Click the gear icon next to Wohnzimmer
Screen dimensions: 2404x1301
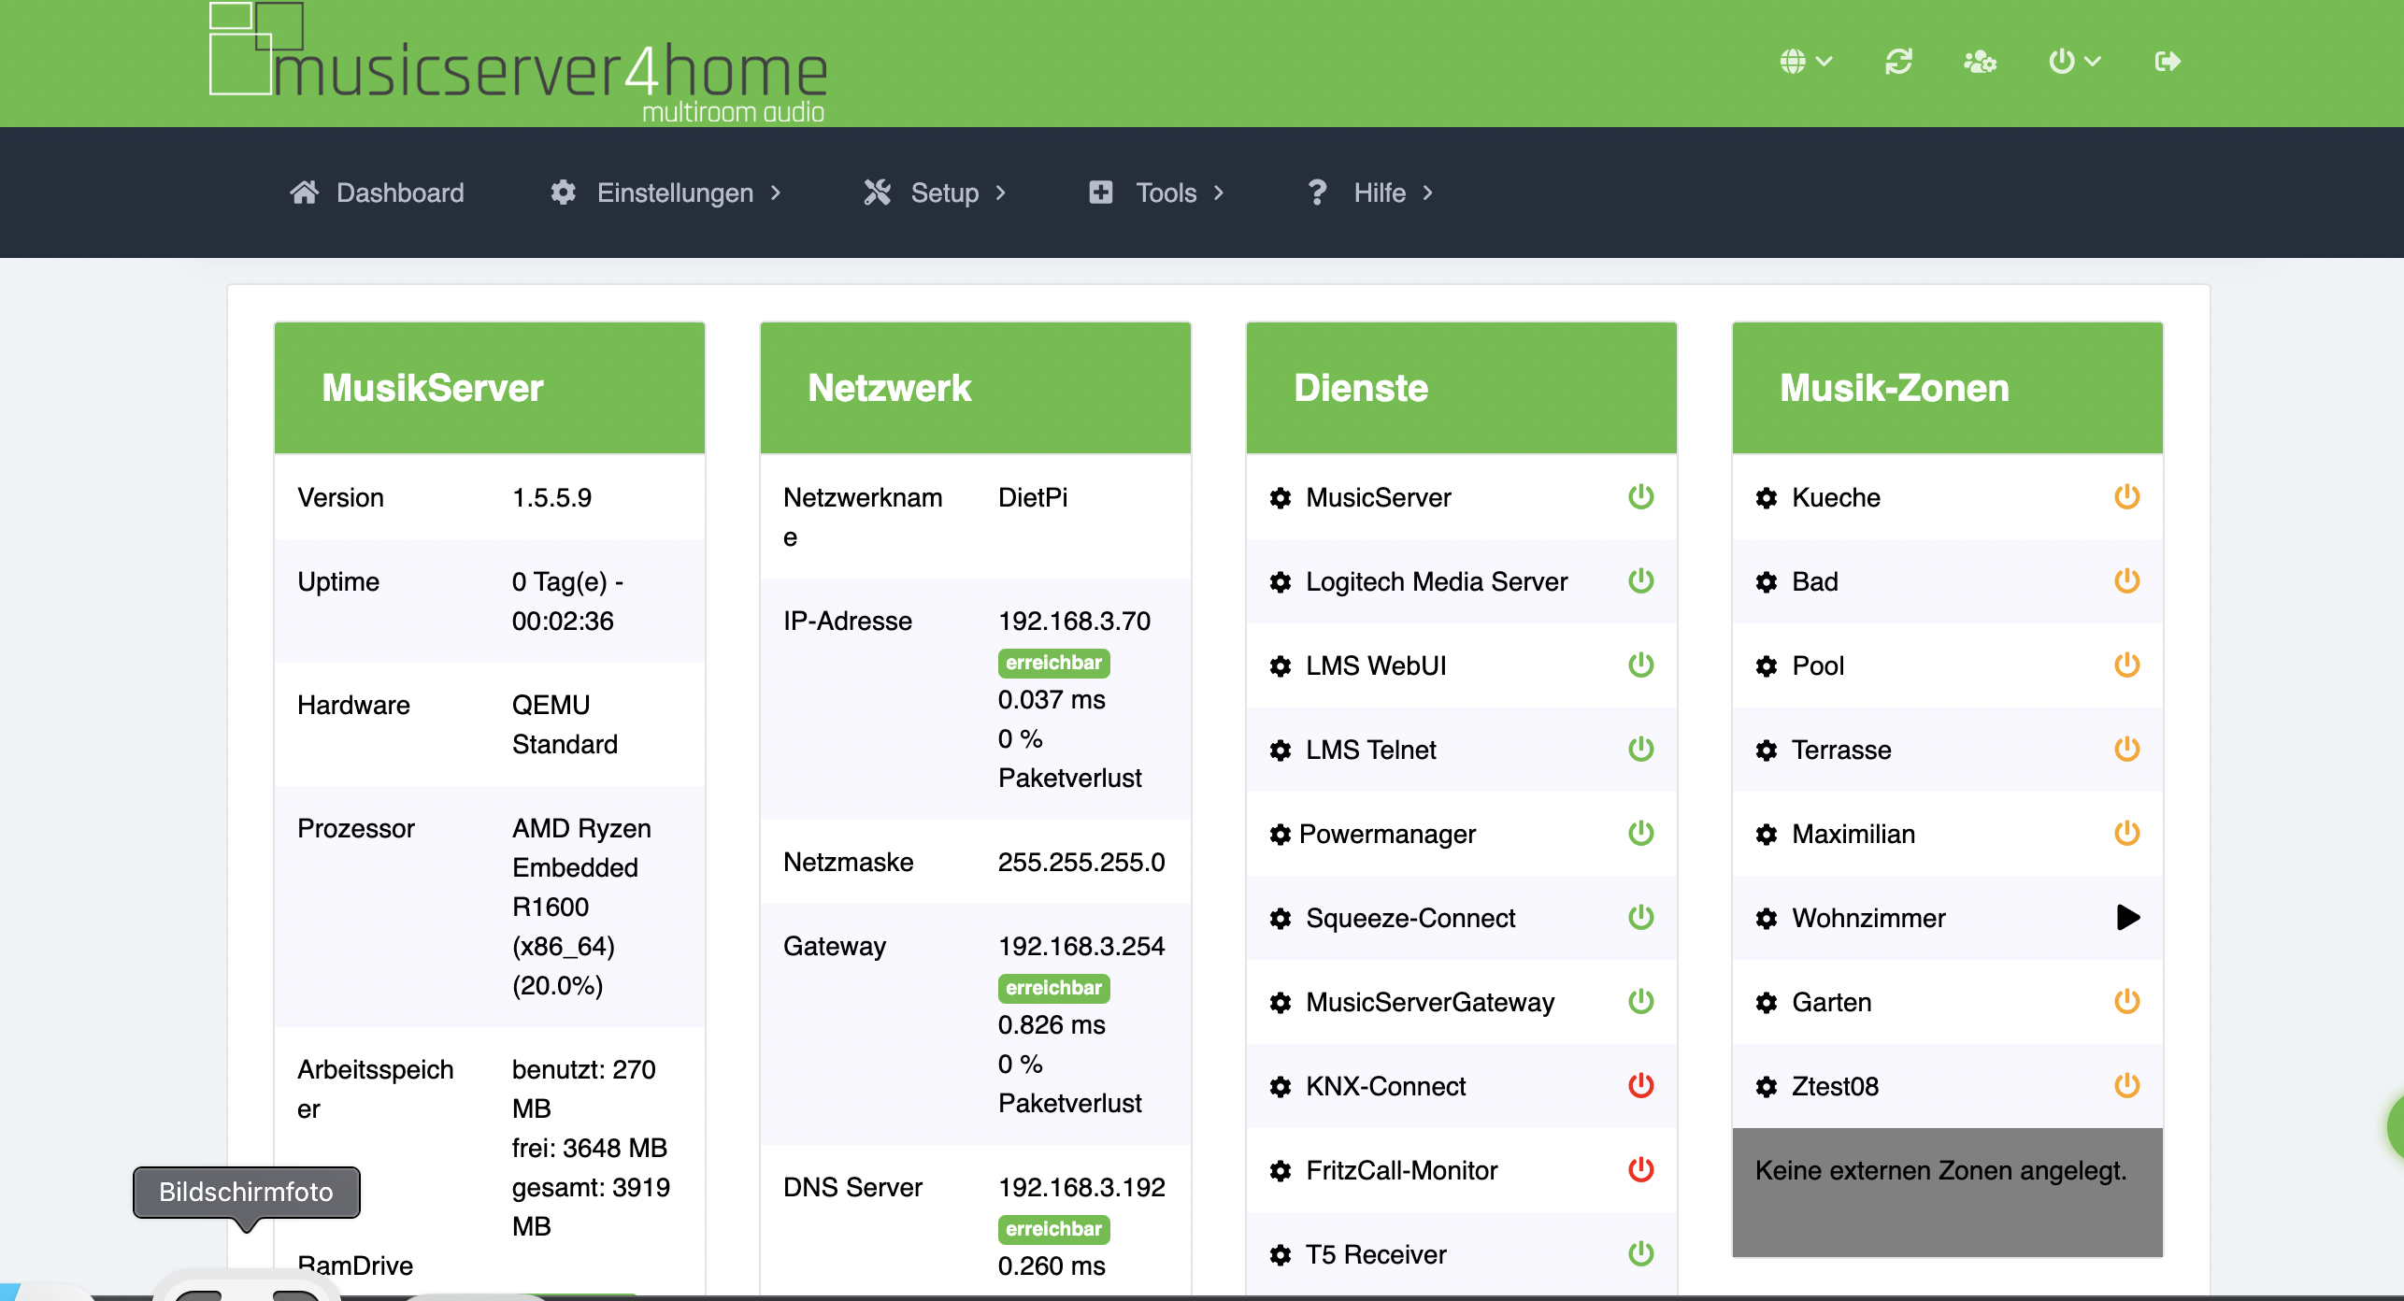pyautogui.click(x=1766, y=919)
